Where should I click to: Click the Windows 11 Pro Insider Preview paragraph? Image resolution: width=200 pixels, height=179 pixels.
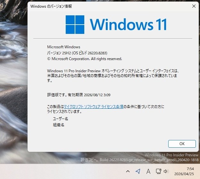[x=113, y=75]
